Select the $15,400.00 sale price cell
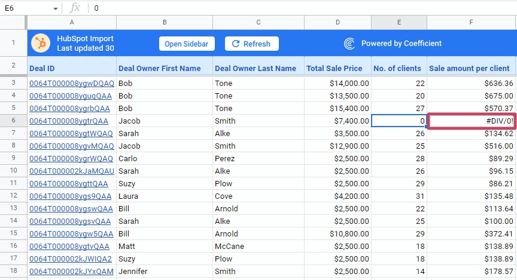The width and height of the screenshot is (517, 280). coord(337,109)
